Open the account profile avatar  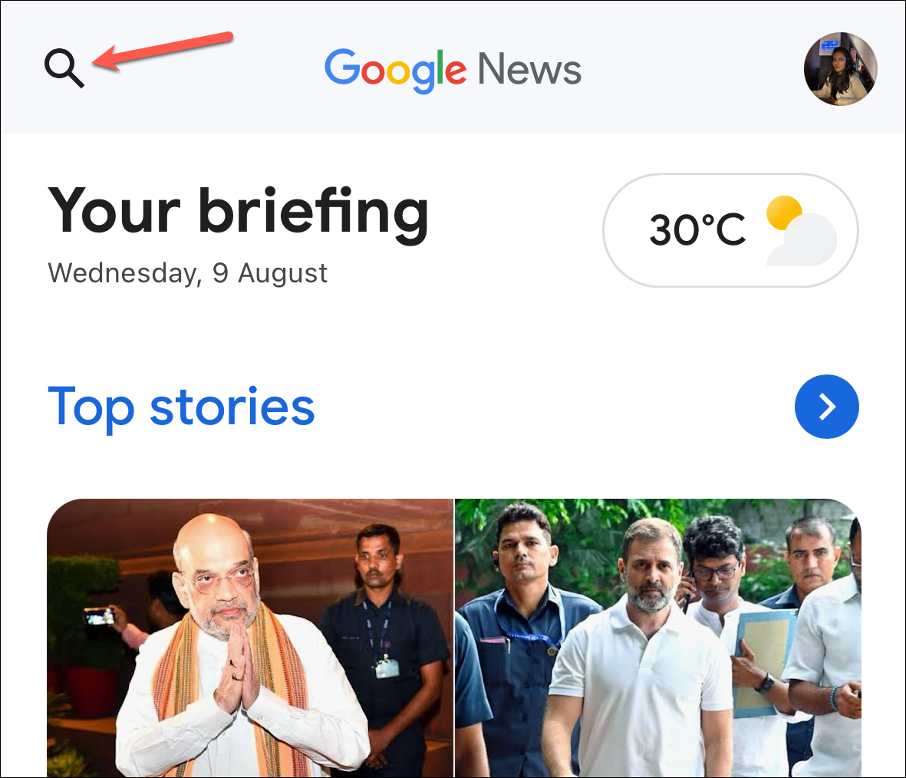(x=840, y=69)
